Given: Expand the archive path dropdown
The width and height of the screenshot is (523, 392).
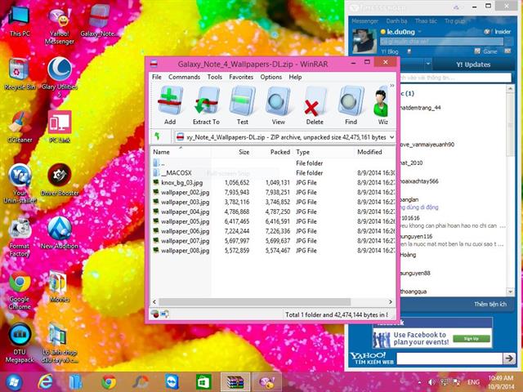Looking at the screenshot, I should click(x=391, y=137).
